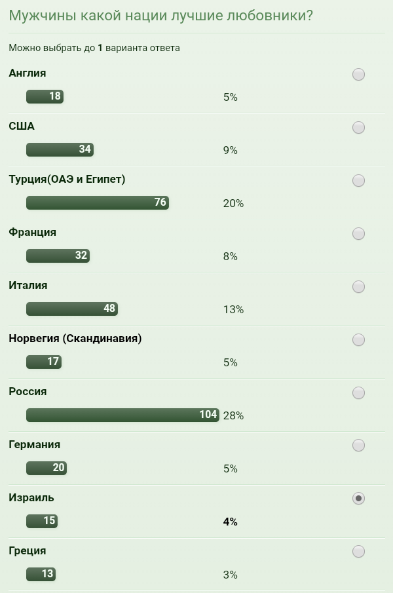Image resolution: width=393 pixels, height=593 pixels.
Task: Click the 28% percentage next to Россия
Action: click(x=233, y=416)
